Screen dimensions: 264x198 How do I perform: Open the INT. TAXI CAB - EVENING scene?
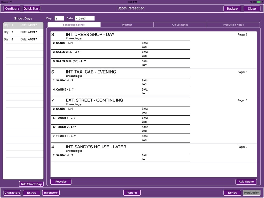click(x=91, y=72)
